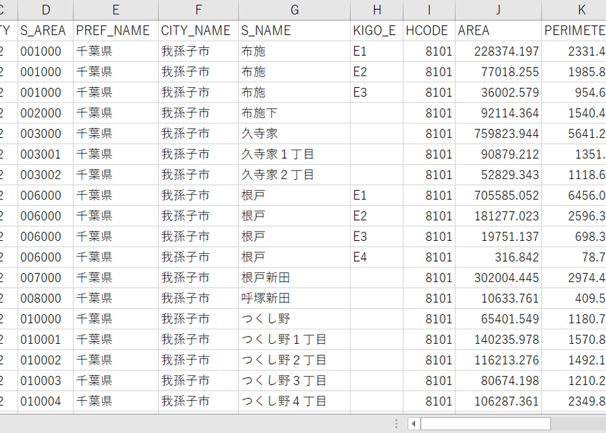Click the S_AREA header cell
Viewport: 606px width, 433px height.
point(46,31)
